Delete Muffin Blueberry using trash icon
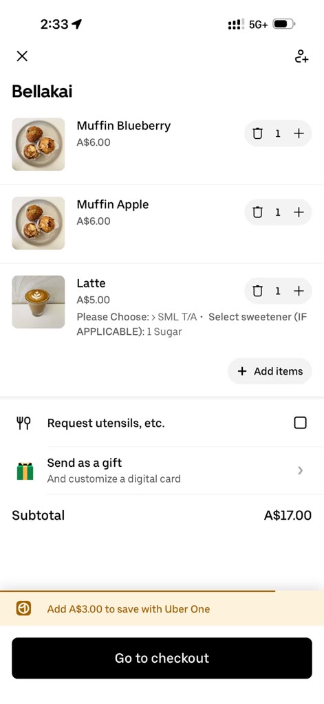The width and height of the screenshot is (324, 704). pos(257,133)
